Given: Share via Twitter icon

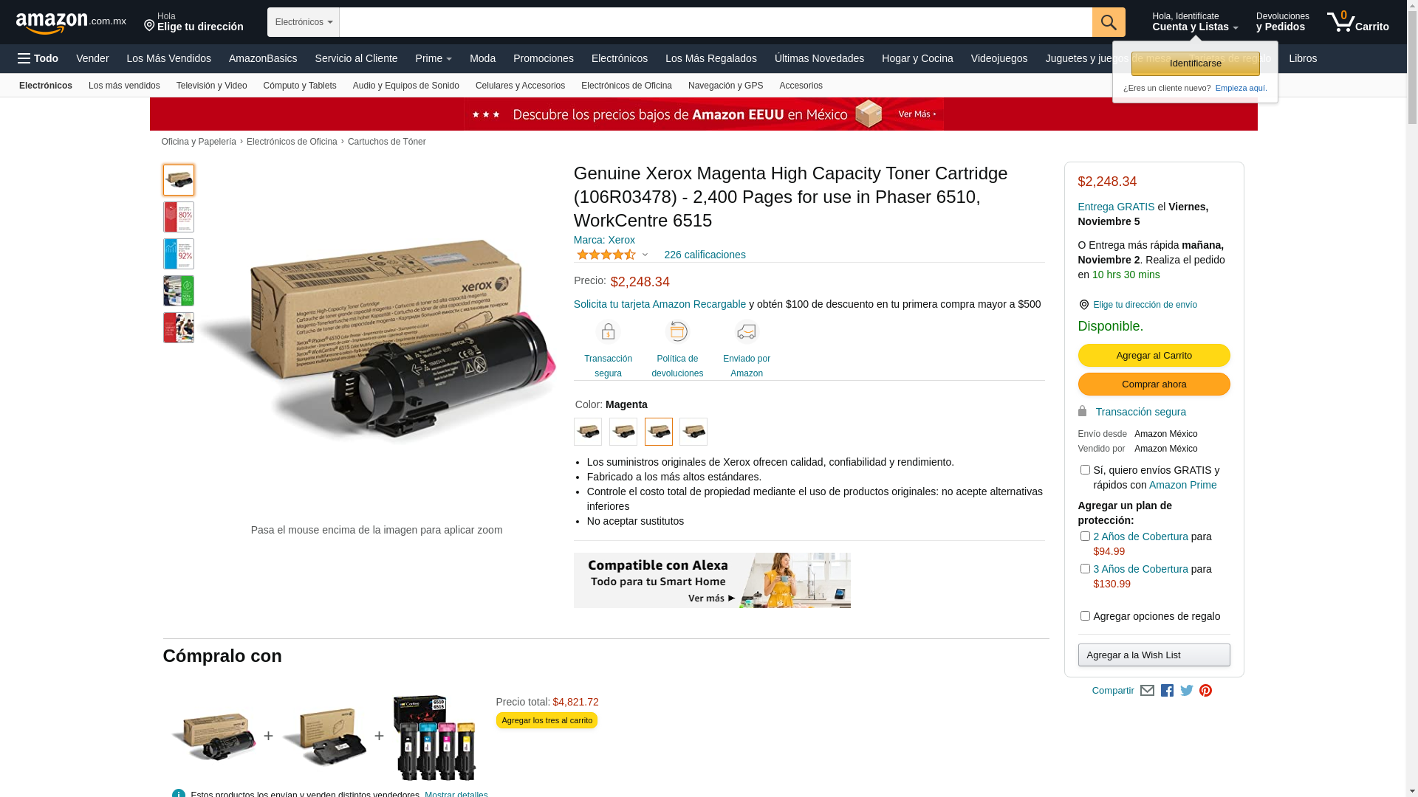Looking at the screenshot, I should pos(1186,691).
